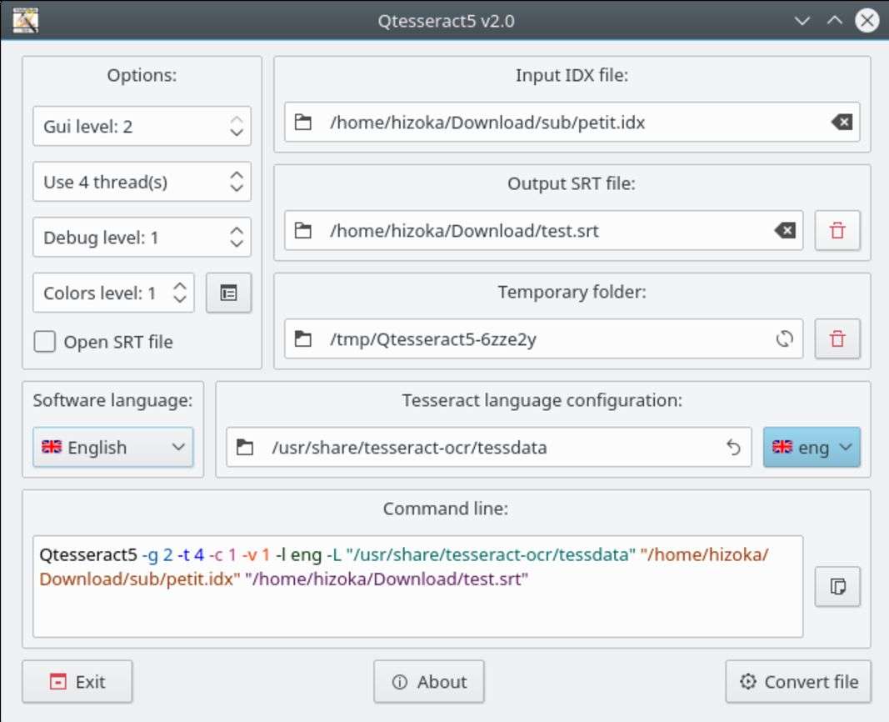
Task: Enable the Open SRT file checkbox
Action: tap(45, 342)
